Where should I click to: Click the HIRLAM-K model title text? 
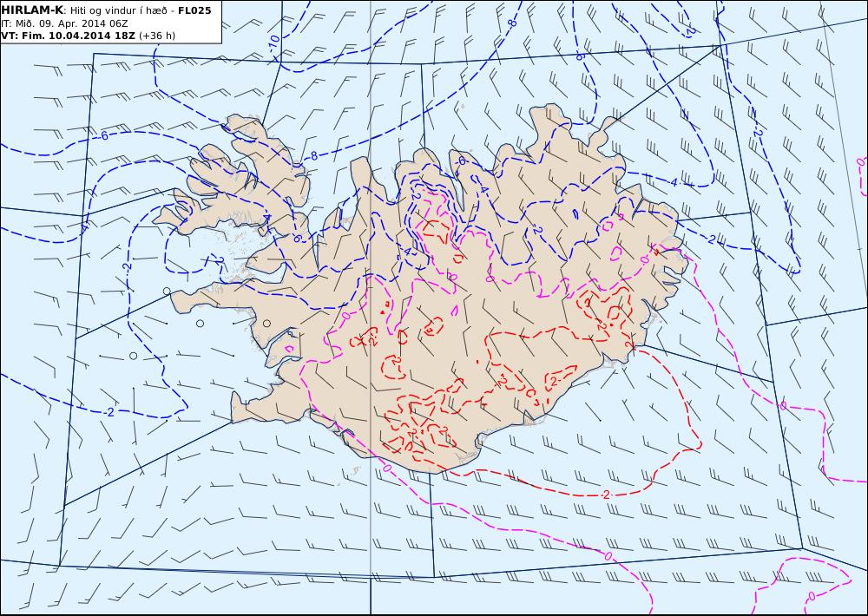[x=32, y=10]
